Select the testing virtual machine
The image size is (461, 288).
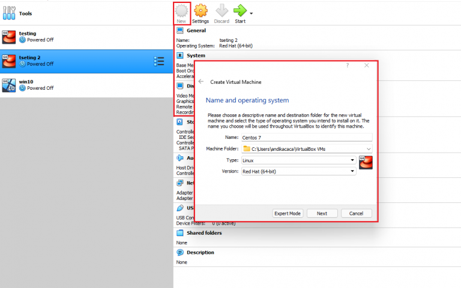coord(86,37)
